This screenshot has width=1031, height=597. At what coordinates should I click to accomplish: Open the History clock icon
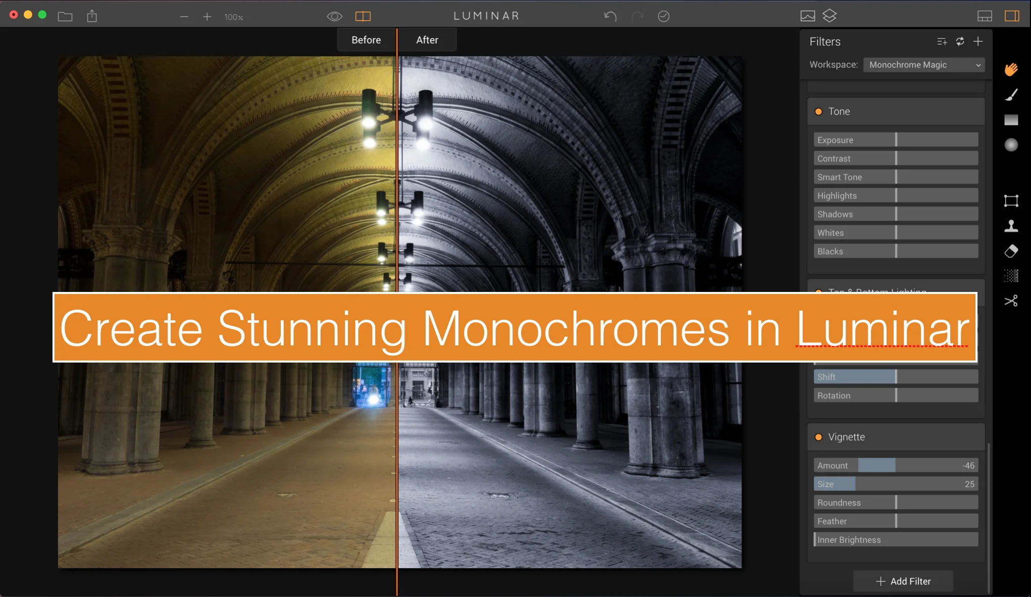click(x=663, y=16)
